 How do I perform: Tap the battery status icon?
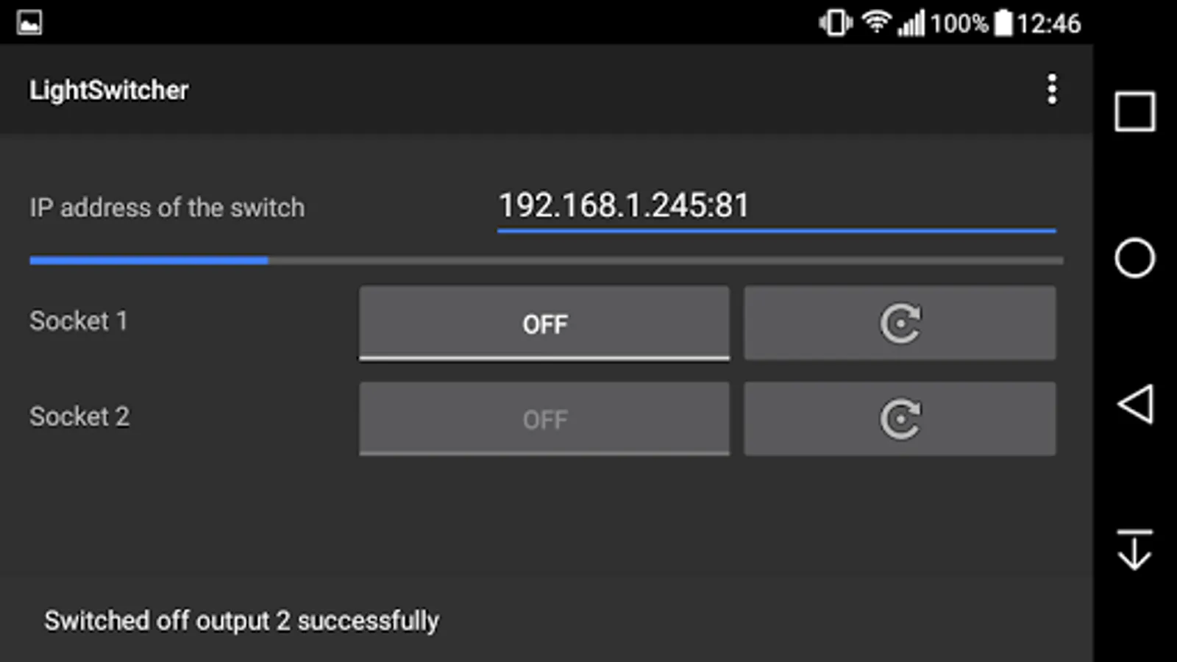tap(1003, 23)
